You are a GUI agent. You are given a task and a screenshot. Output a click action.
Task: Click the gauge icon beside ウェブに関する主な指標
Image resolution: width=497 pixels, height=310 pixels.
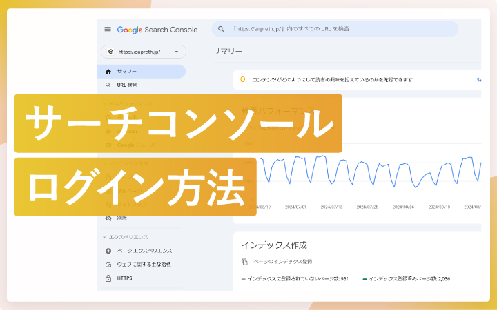108,265
